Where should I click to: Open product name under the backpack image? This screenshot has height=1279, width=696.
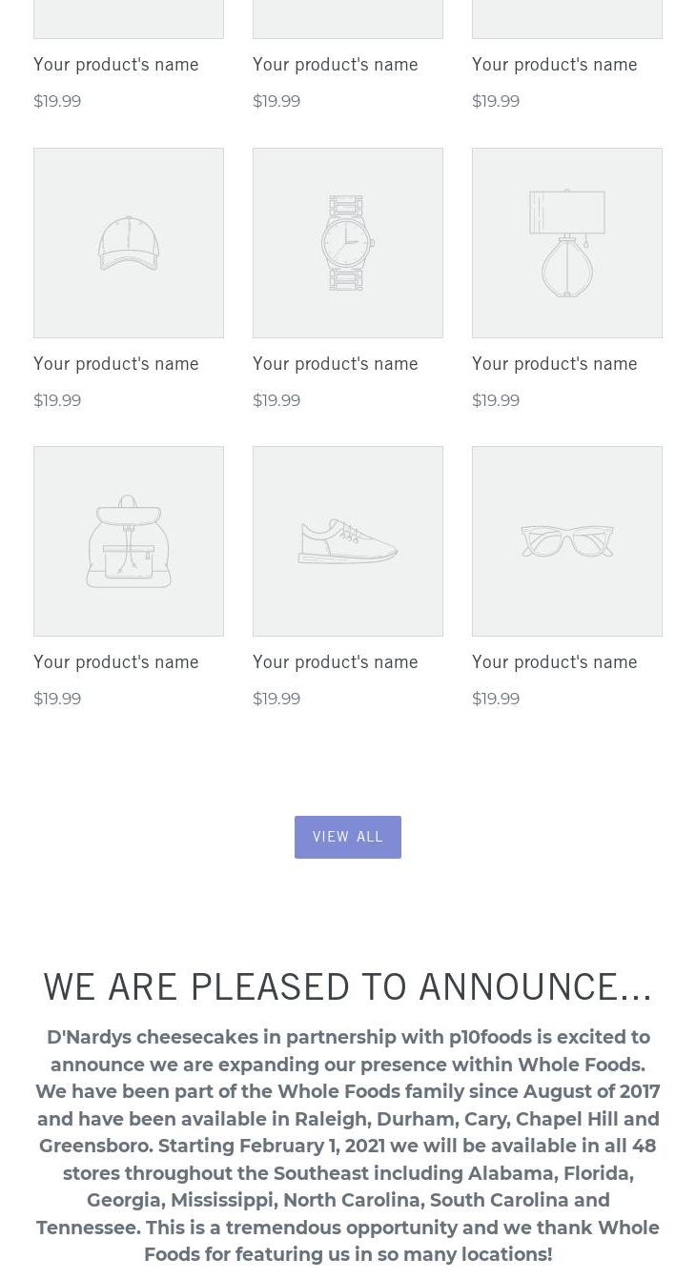click(x=116, y=662)
